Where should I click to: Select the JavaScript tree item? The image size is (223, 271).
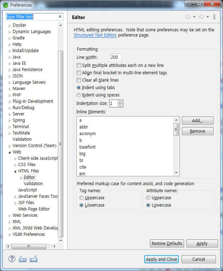(28, 190)
